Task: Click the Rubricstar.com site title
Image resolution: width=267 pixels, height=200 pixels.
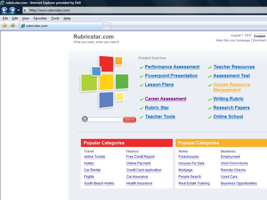Action: pos(93,37)
